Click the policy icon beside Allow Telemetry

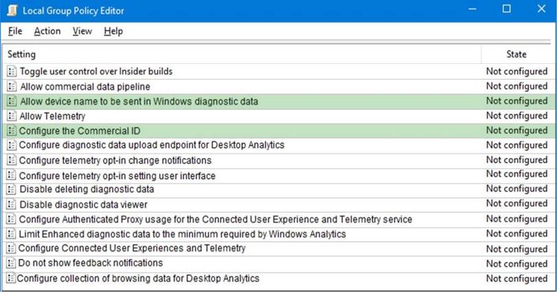click(12, 116)
